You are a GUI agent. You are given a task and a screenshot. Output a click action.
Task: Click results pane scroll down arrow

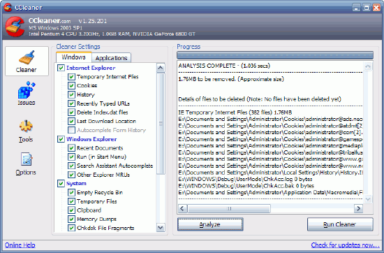(x=368, y=198)
